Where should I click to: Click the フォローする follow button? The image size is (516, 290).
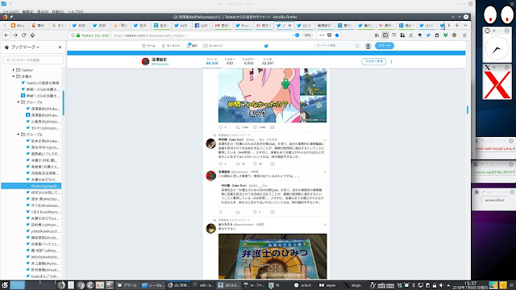click(373, 61)
